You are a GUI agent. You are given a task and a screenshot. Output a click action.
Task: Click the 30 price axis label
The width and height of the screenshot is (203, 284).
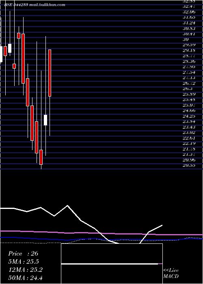[186, 39]
